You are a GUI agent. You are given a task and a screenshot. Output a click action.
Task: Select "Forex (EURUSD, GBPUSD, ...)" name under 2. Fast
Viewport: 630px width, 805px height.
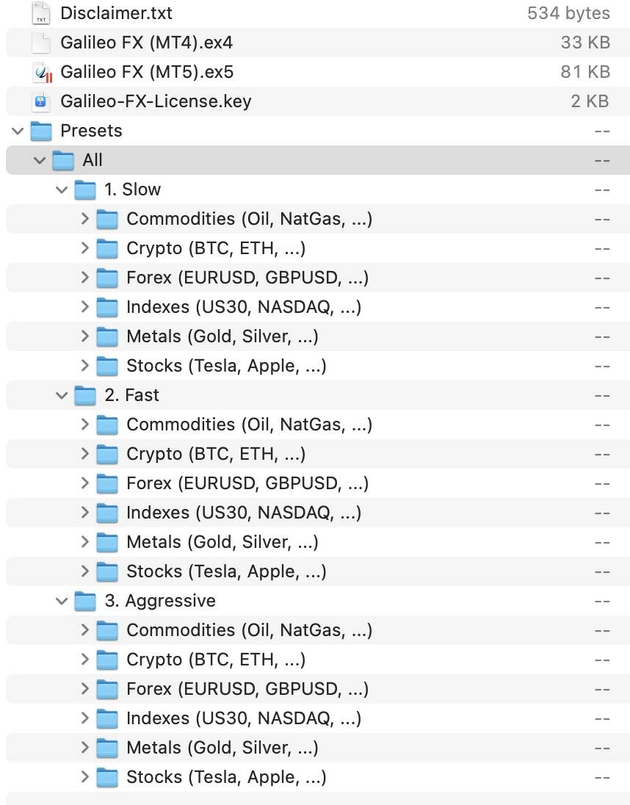[x=247, y=483]
